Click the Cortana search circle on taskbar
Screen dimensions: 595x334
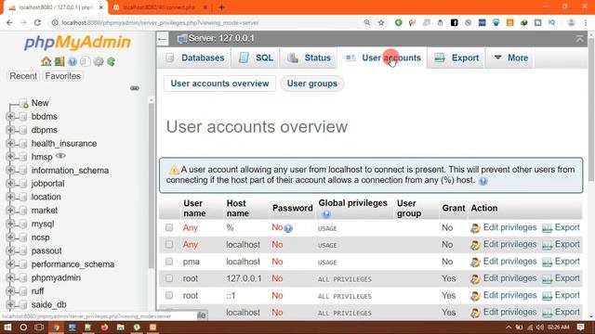tap(23, 328)
